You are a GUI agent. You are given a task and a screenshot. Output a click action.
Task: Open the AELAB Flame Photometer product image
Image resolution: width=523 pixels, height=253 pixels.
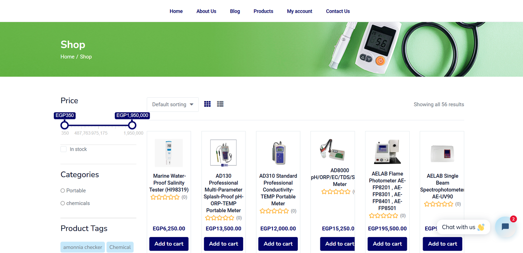[387, 152]
